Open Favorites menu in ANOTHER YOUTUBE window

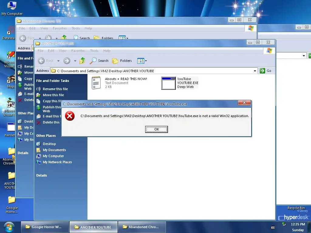coord(78,51)
